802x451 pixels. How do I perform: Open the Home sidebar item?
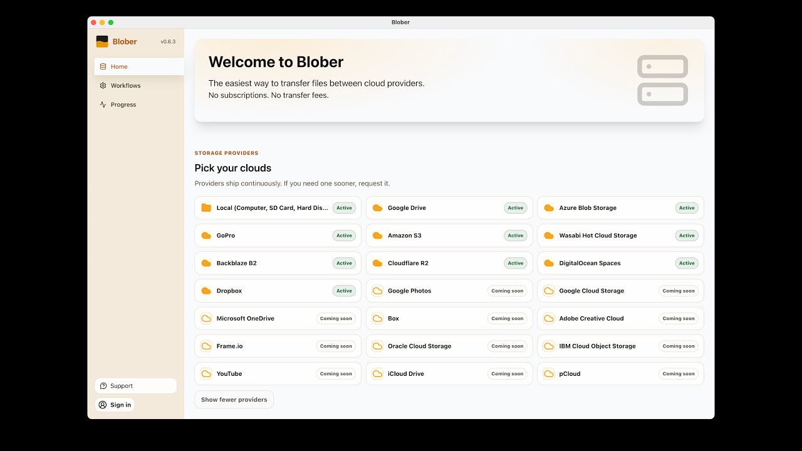[x=139, y=66]
